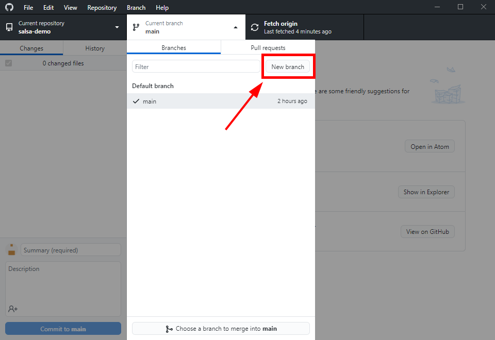Maximize the GitHub Desktop window

[x=460, y=7]
